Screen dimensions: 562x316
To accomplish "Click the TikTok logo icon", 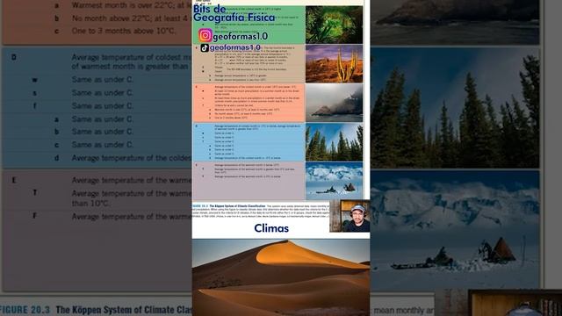I will [x=205, y=47].
